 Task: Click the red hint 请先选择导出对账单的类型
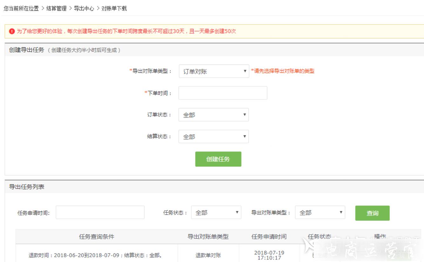click(283, 71)
